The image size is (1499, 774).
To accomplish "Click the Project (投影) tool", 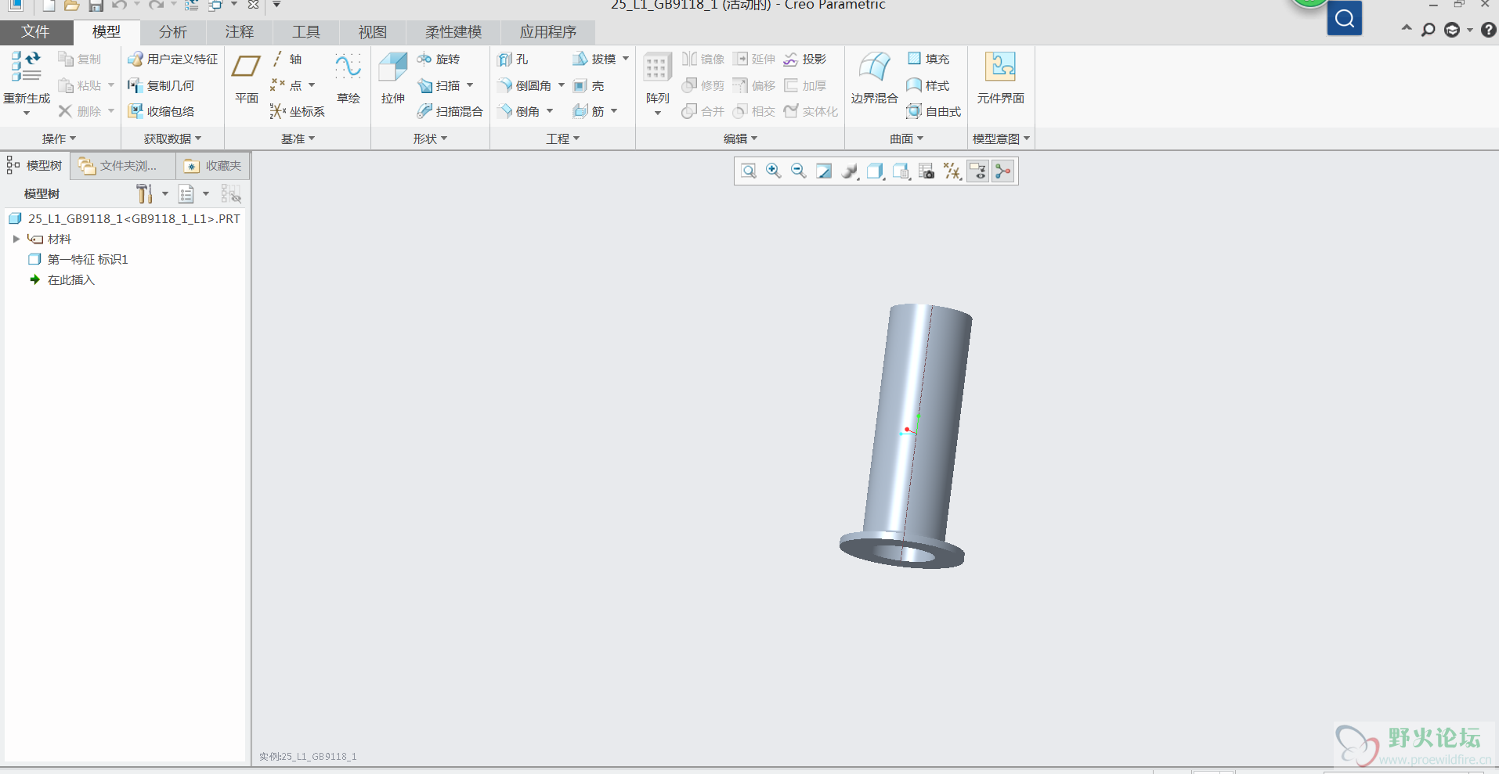I will pos(804,59).
